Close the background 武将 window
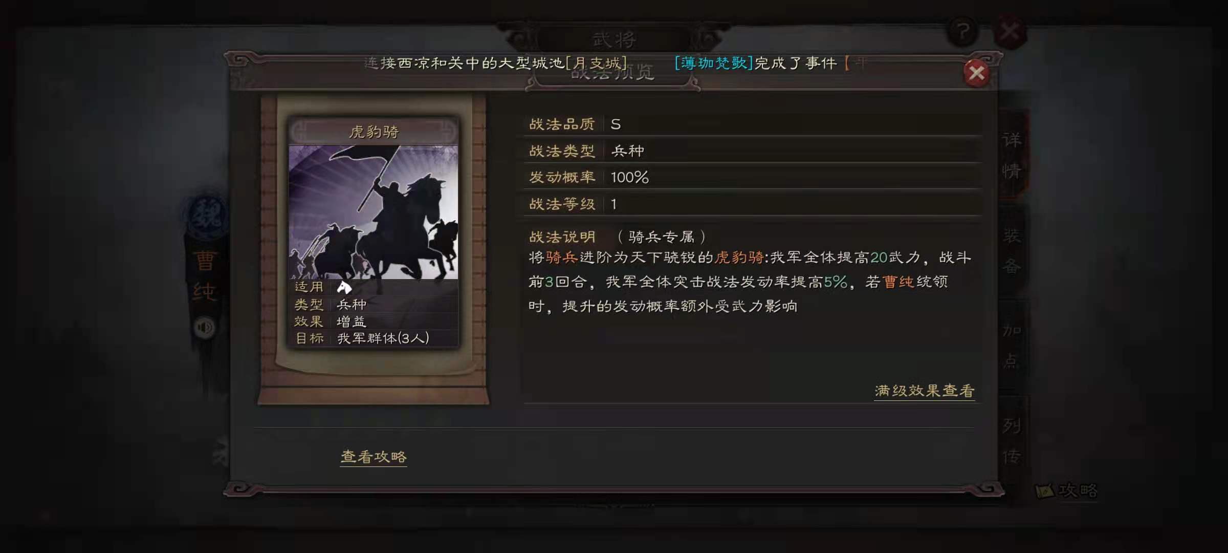Screen dimensions: 1228x553 (x=1009, y=32)
